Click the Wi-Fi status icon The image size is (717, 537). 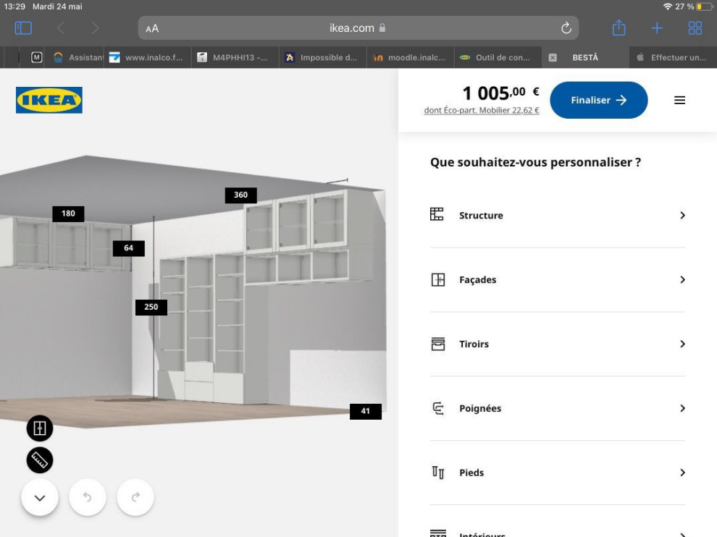coord(667,7)
